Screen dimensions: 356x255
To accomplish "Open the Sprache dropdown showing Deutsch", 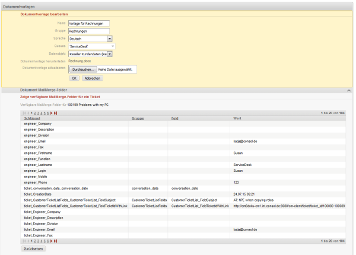I will (x=110, y=39).
